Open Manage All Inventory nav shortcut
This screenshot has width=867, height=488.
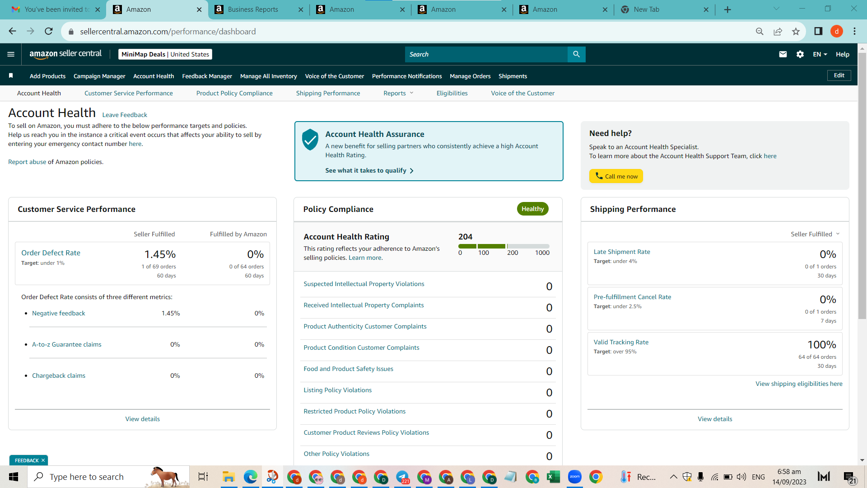pos(269,76)
